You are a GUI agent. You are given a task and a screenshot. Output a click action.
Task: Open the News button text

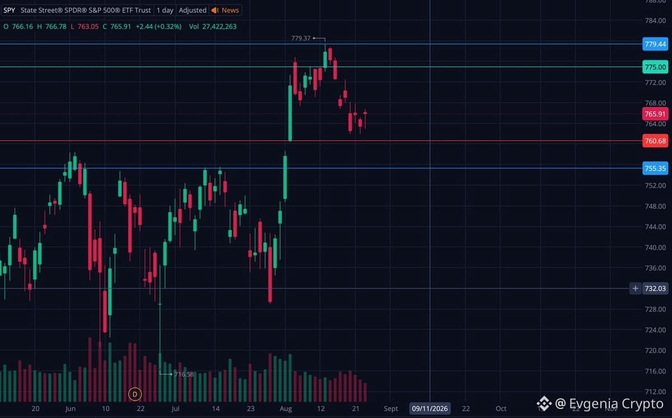click(x=230, y=10)
